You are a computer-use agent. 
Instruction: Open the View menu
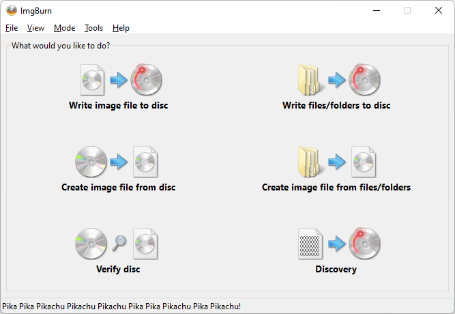pyautogui.click(x=35, y=28)
